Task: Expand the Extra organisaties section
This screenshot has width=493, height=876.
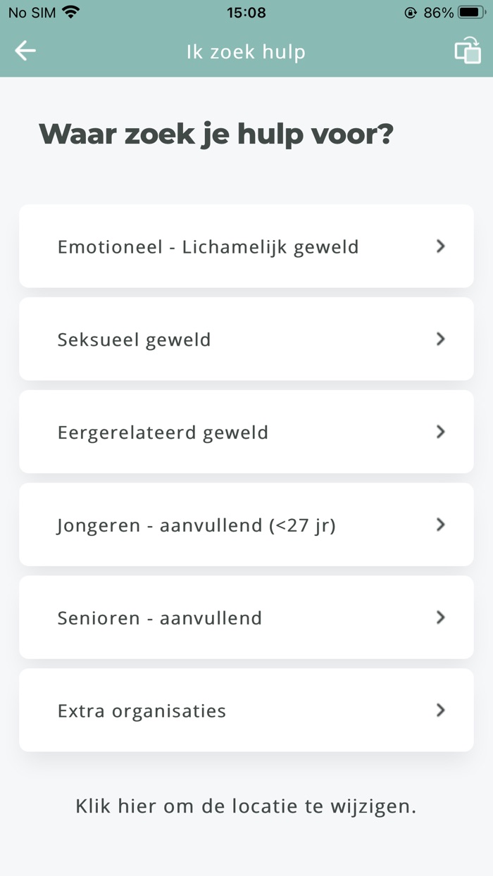Action: pyautogui.click(x=246, y=711)
